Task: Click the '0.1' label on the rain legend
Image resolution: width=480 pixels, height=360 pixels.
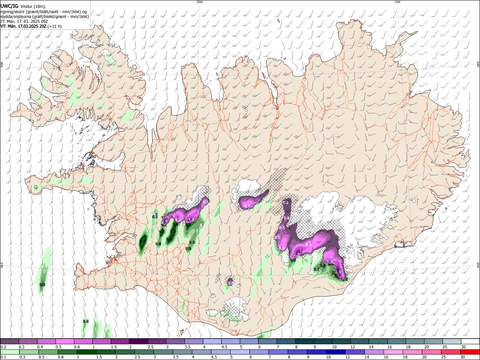Action: [3, 357]
